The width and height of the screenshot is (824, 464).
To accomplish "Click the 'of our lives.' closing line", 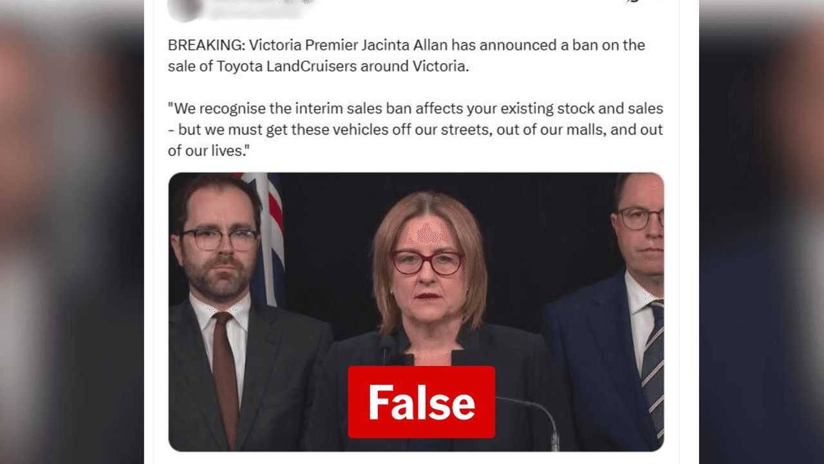I will (x=209, y=151).
